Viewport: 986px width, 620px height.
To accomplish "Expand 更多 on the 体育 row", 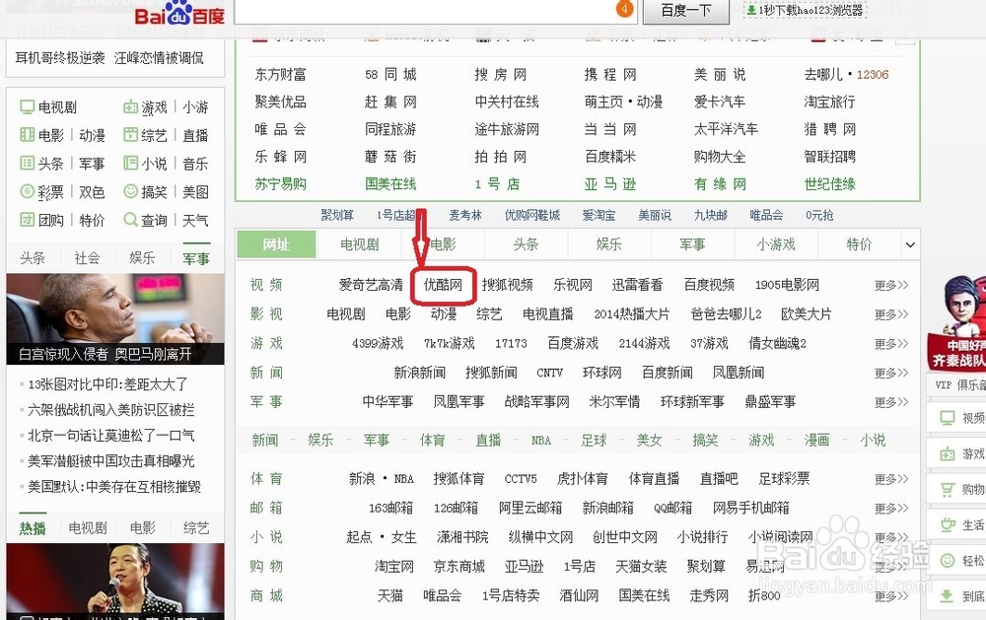I will tap(891, 479).
